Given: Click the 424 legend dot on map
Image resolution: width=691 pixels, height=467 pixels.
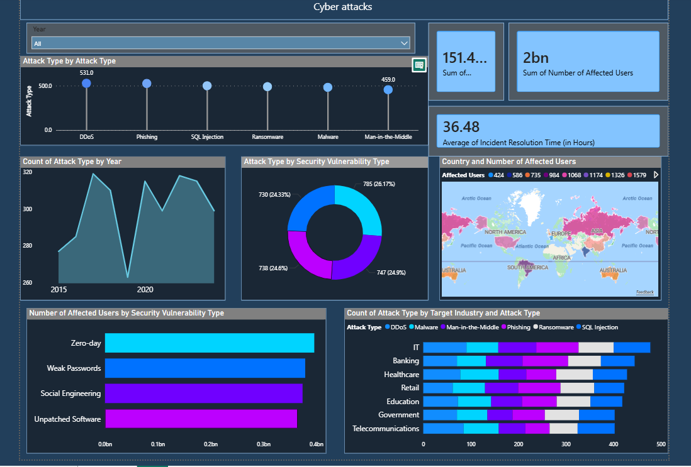Looking at the screenshot, I should [490, 175].
